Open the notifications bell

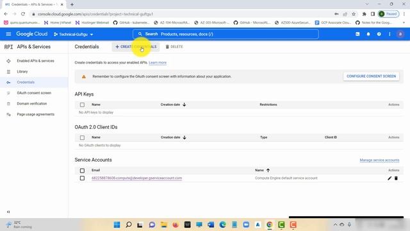368,34
